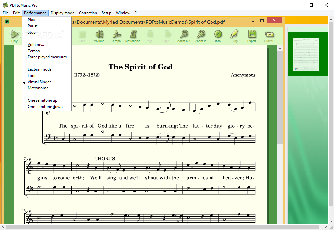Open the Tempo toolbar icon
This screenshot has width=334, height=230.
(x=116, y=36)
